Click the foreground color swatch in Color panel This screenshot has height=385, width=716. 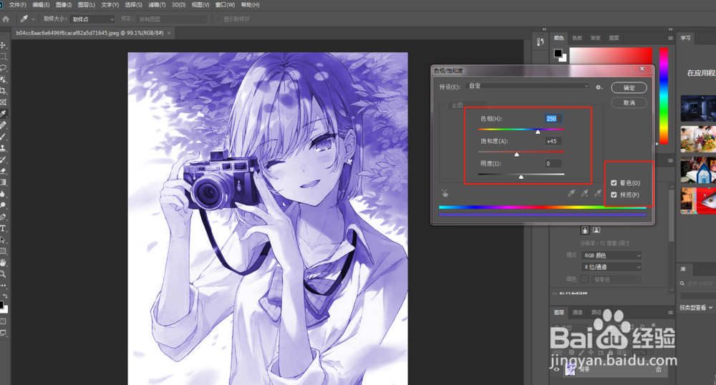point(558,53)
